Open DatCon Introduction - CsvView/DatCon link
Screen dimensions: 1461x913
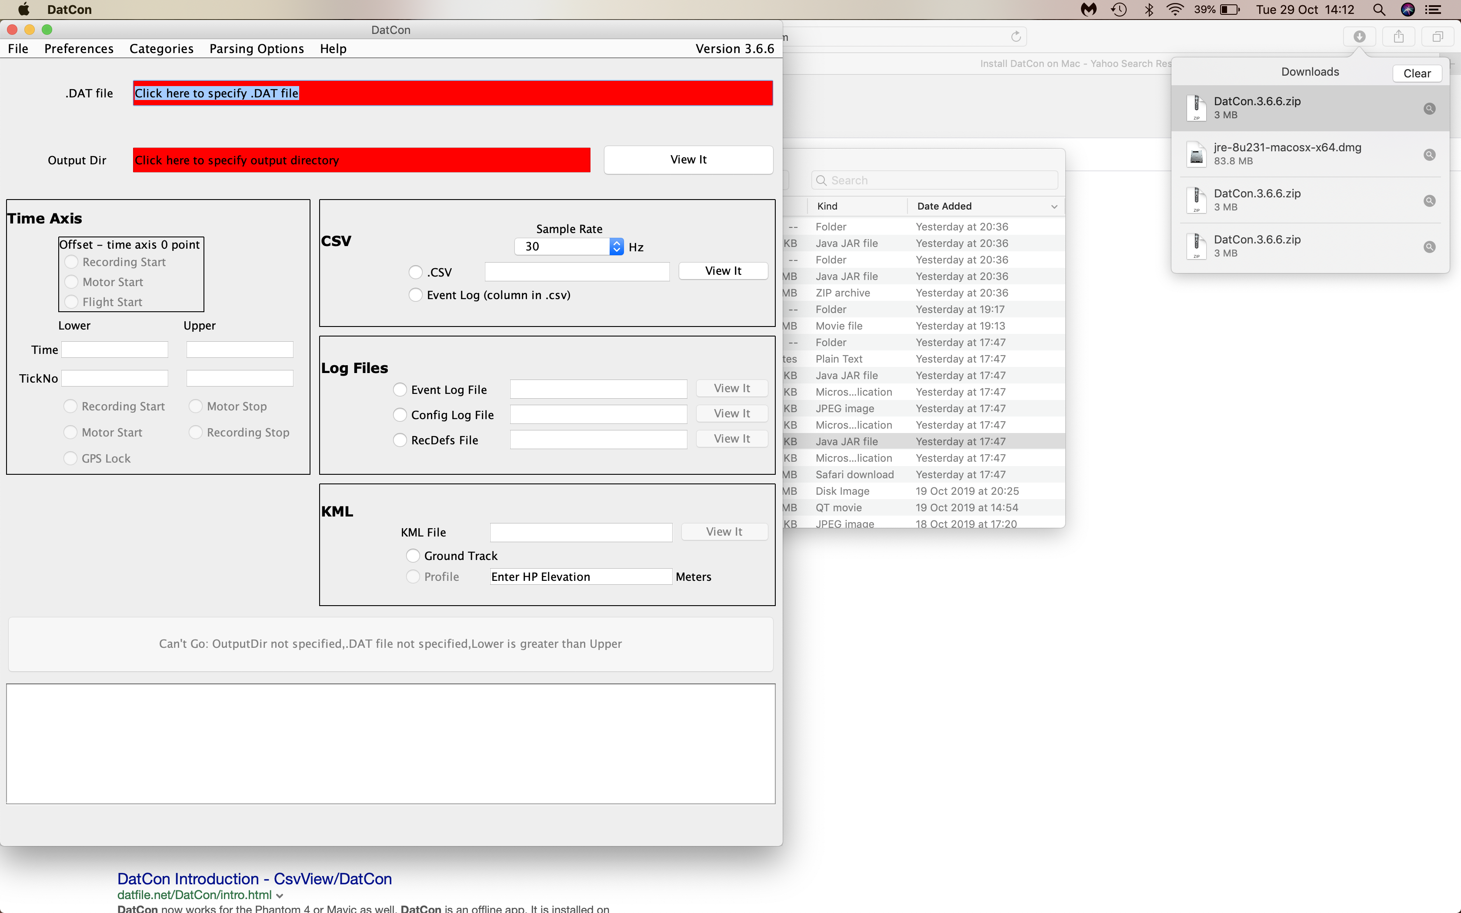tap(254, 879)
